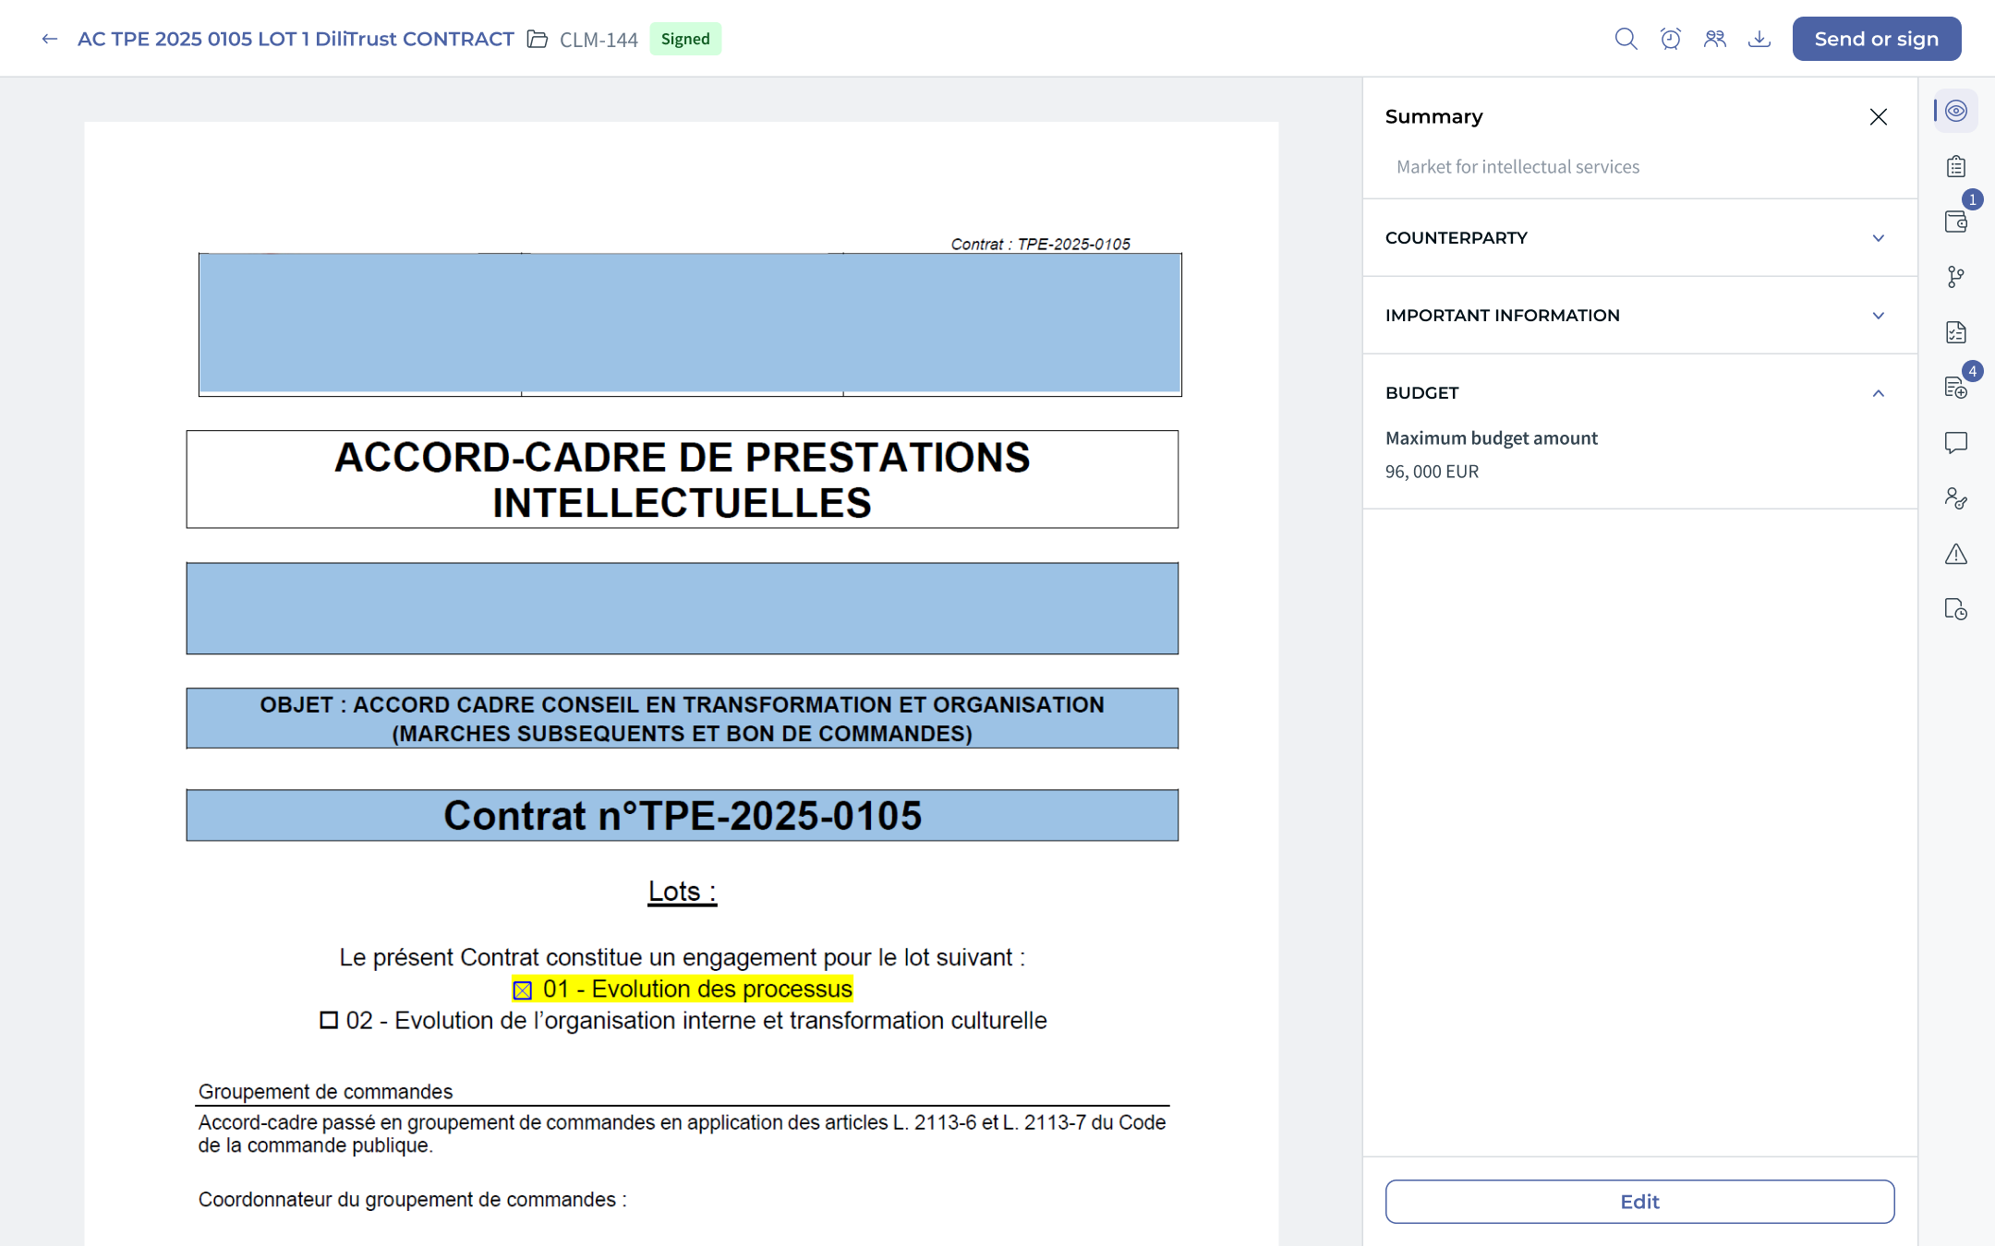
Task: Click the Contrat n°TPE-2025-0105 heading
Action: [683, 816]
